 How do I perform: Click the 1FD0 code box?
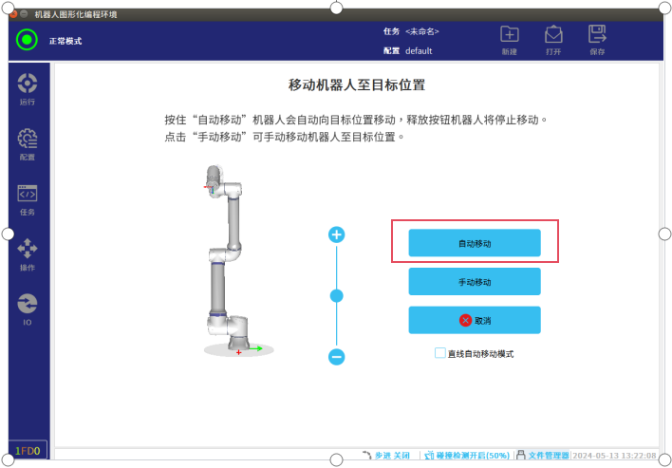[28, 450]
